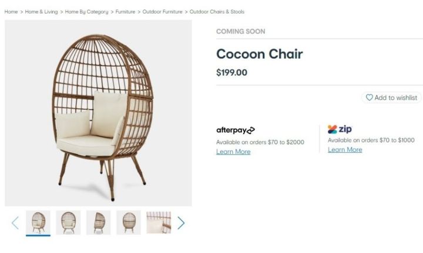This screenshot has height=253, width=423.
Task: Open Outdoor Furniture breadcrumb
Action: [x=162, y=12]
